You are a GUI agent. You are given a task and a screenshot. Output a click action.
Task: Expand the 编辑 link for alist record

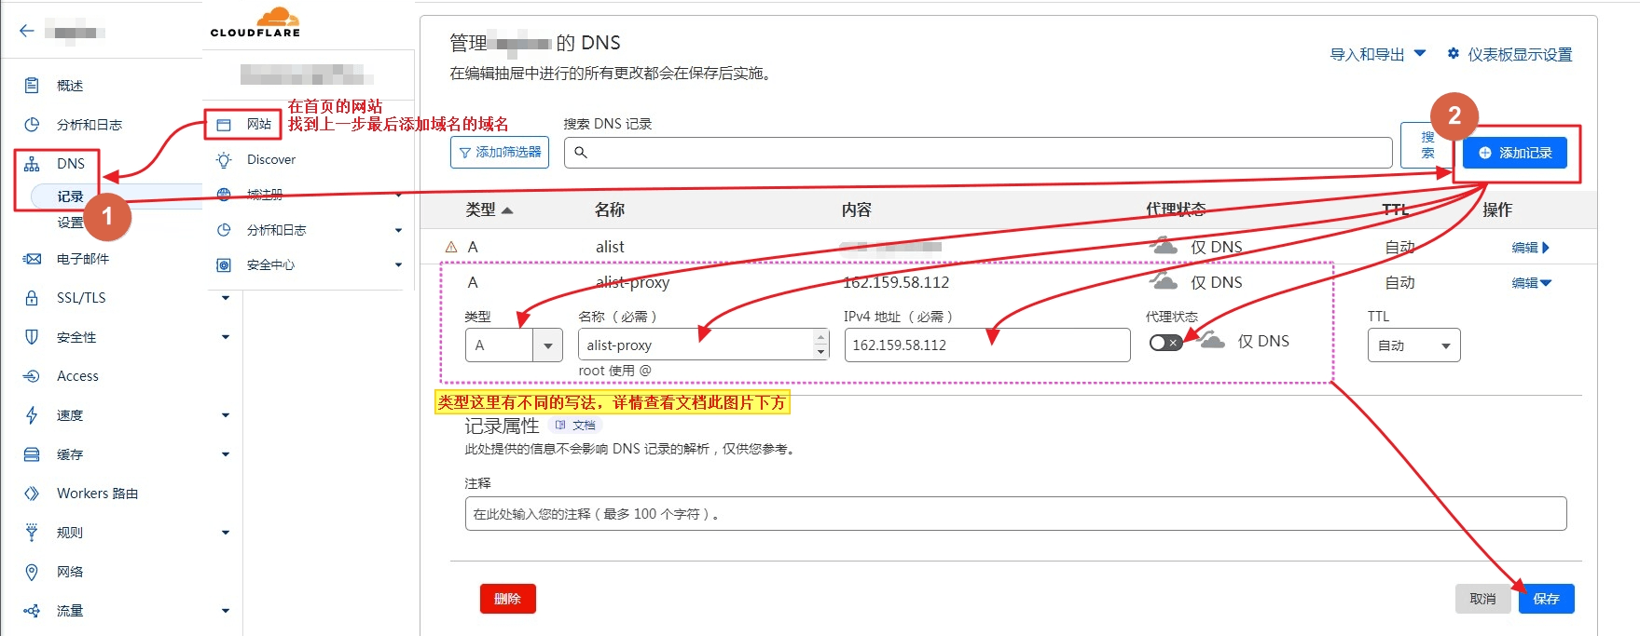[1530, 248]
